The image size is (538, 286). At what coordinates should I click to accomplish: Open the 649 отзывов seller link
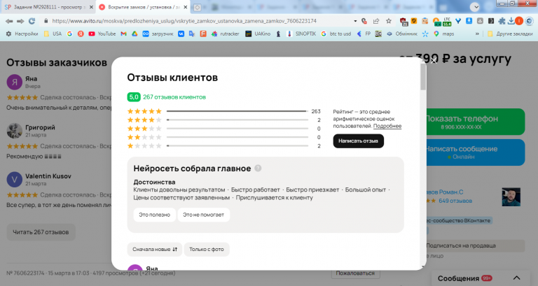pyautogui.click(x=455, y=201)
